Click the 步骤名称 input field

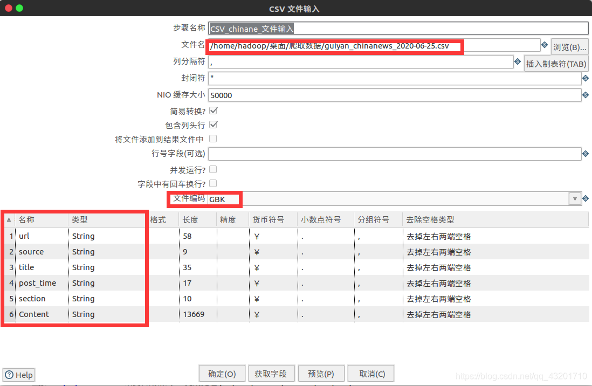(398, 29)
